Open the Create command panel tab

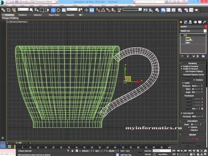coord(181,22)
